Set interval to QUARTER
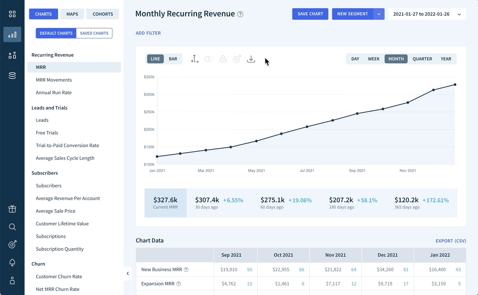 (422, 59)
